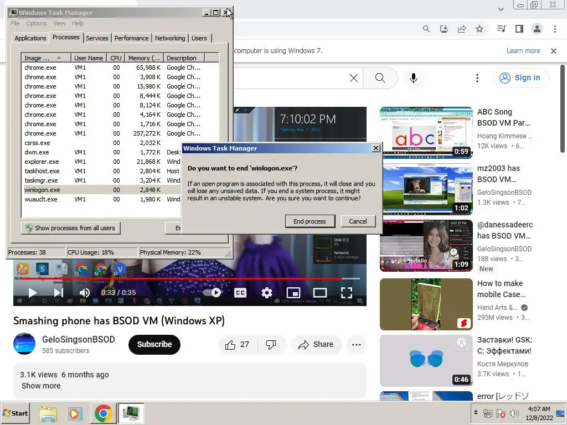Select the explorer.exe process row

pyautogui.click(x=101, y=162)
